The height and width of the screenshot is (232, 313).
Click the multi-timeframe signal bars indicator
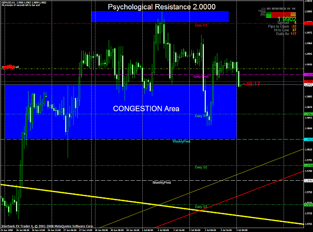click(x=280, y=15)
